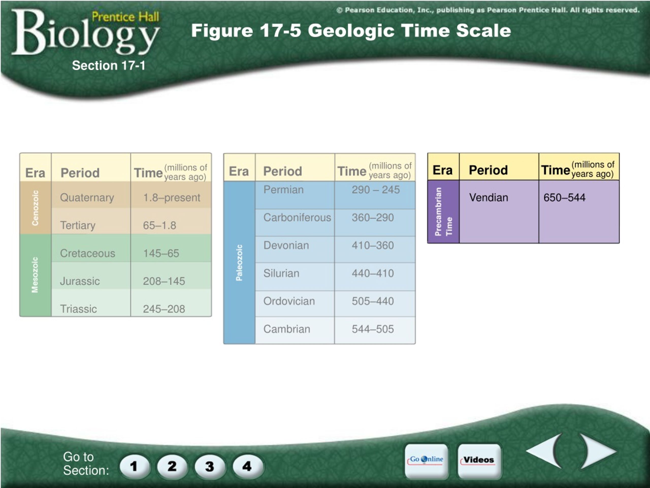The width and height of the screenshot is (650, 488).
Task: Go to the previous slide arrow
Action: tap(544, 451)
